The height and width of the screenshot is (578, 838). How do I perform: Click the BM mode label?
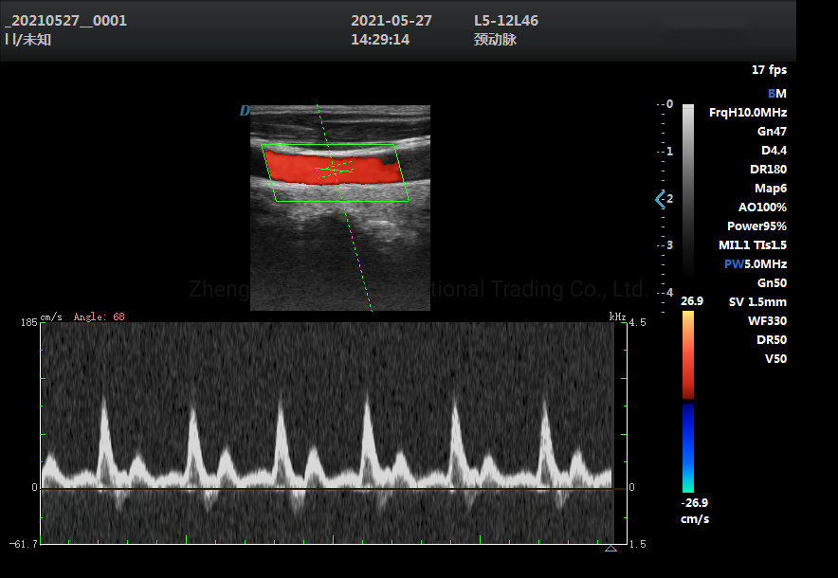pos(777,94)
